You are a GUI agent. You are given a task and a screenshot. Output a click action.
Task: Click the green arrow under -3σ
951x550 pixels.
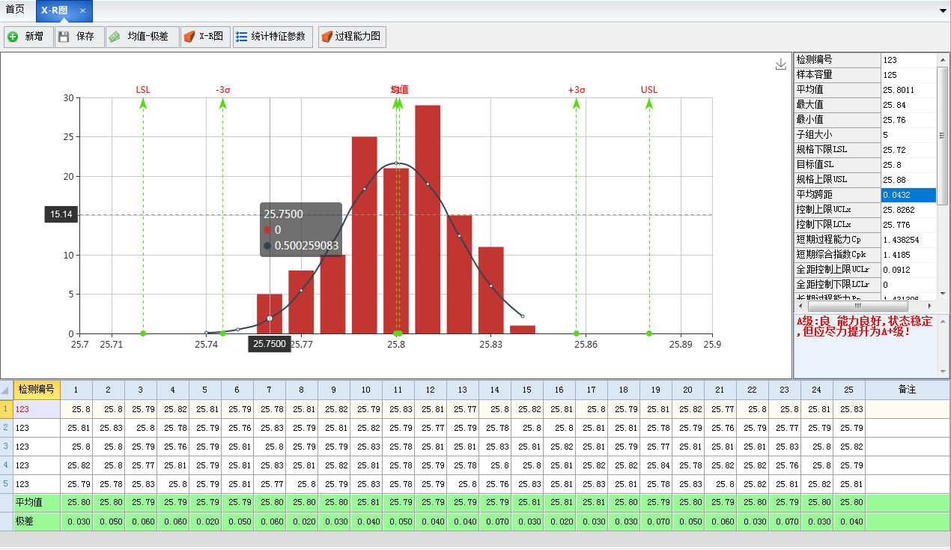point(222,103)
